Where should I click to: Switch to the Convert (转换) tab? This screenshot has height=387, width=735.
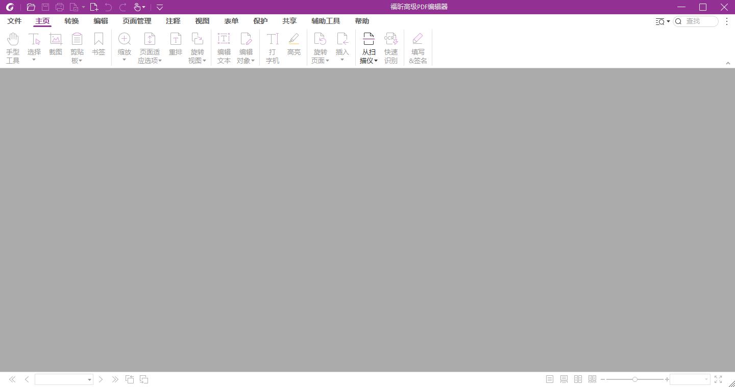[x=71, y=21]
